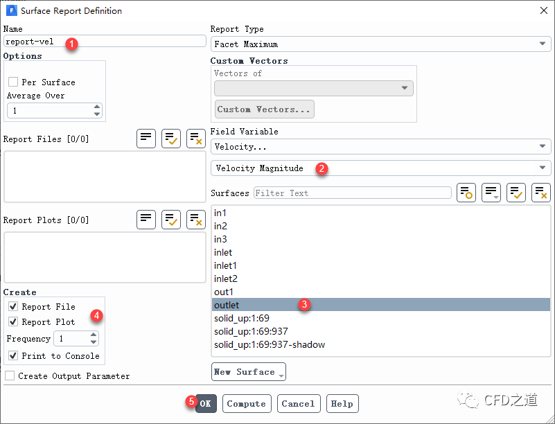Click the Surfaces Filter Text field
Screen dimensions: 555x424
tap(352, 193)
